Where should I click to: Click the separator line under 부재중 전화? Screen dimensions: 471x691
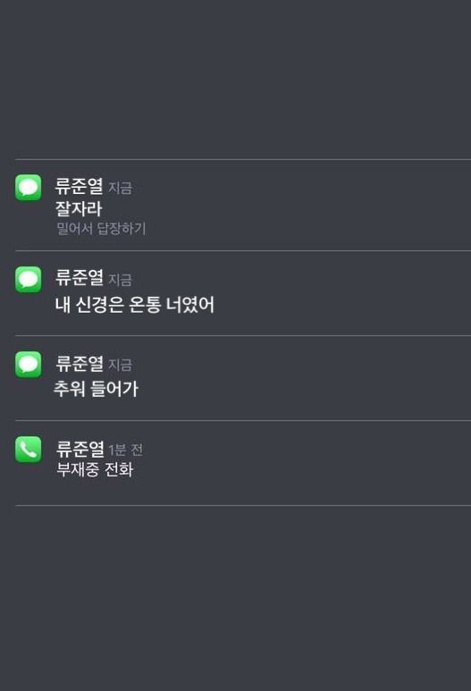[x=243, y=505]
